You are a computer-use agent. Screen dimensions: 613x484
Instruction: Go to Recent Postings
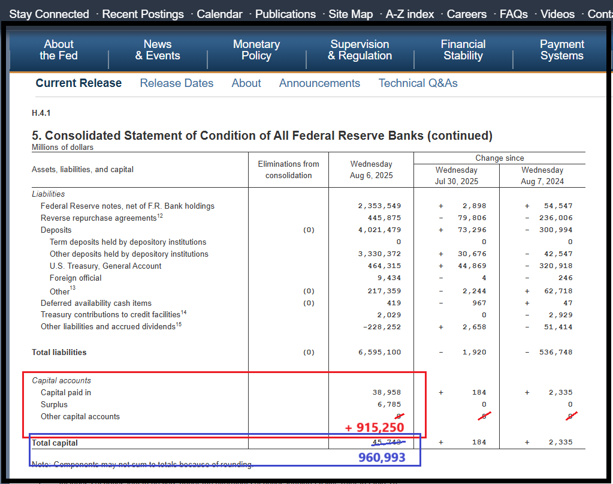[x=143, y=14]
